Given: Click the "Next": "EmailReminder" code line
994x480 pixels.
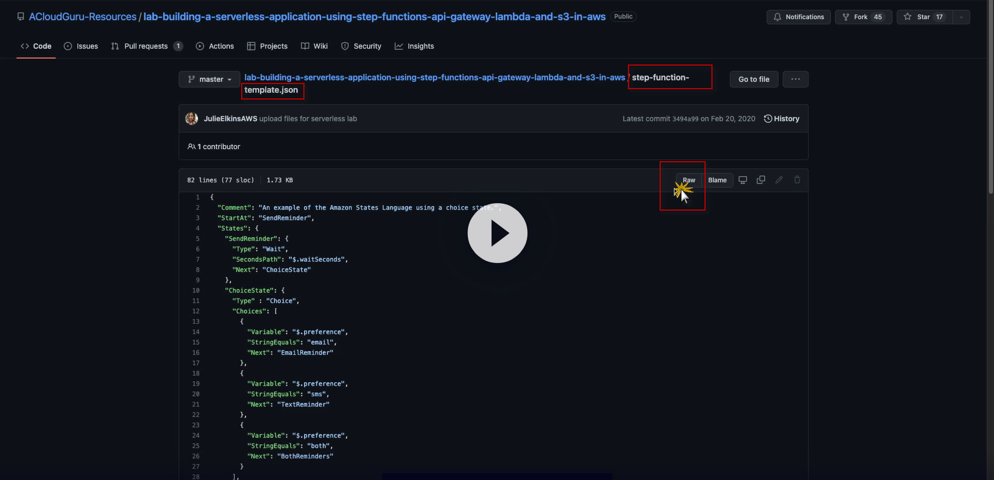Looking at the screenshot, I should 290,353.
